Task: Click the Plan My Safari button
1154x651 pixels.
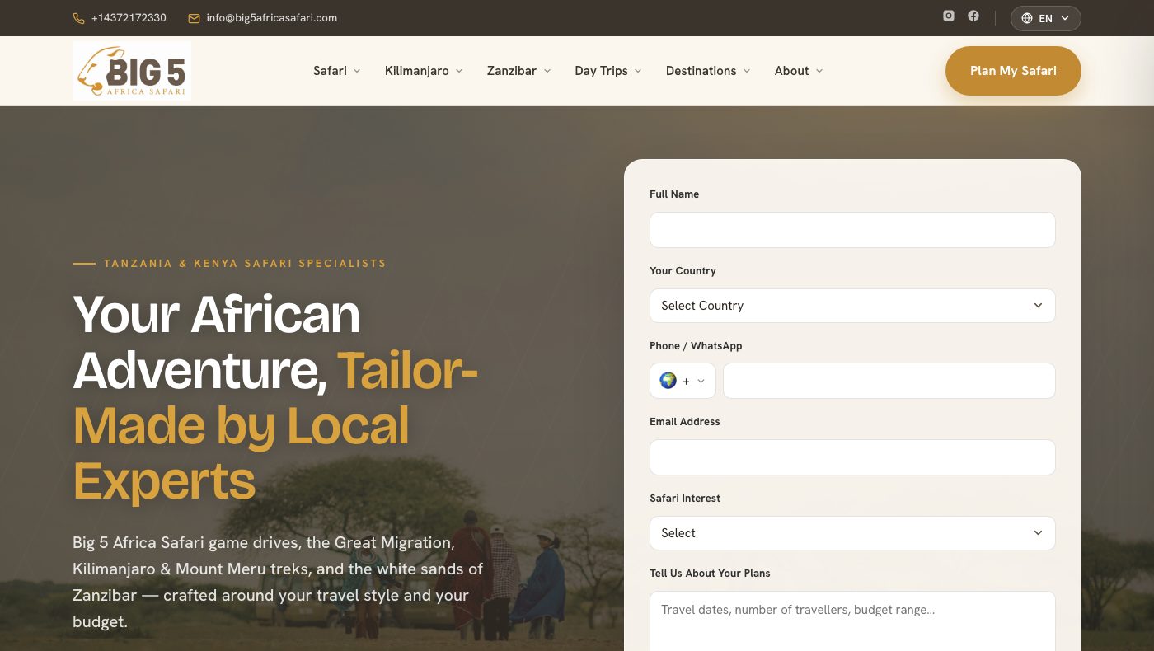Action: pos(1013,71)
